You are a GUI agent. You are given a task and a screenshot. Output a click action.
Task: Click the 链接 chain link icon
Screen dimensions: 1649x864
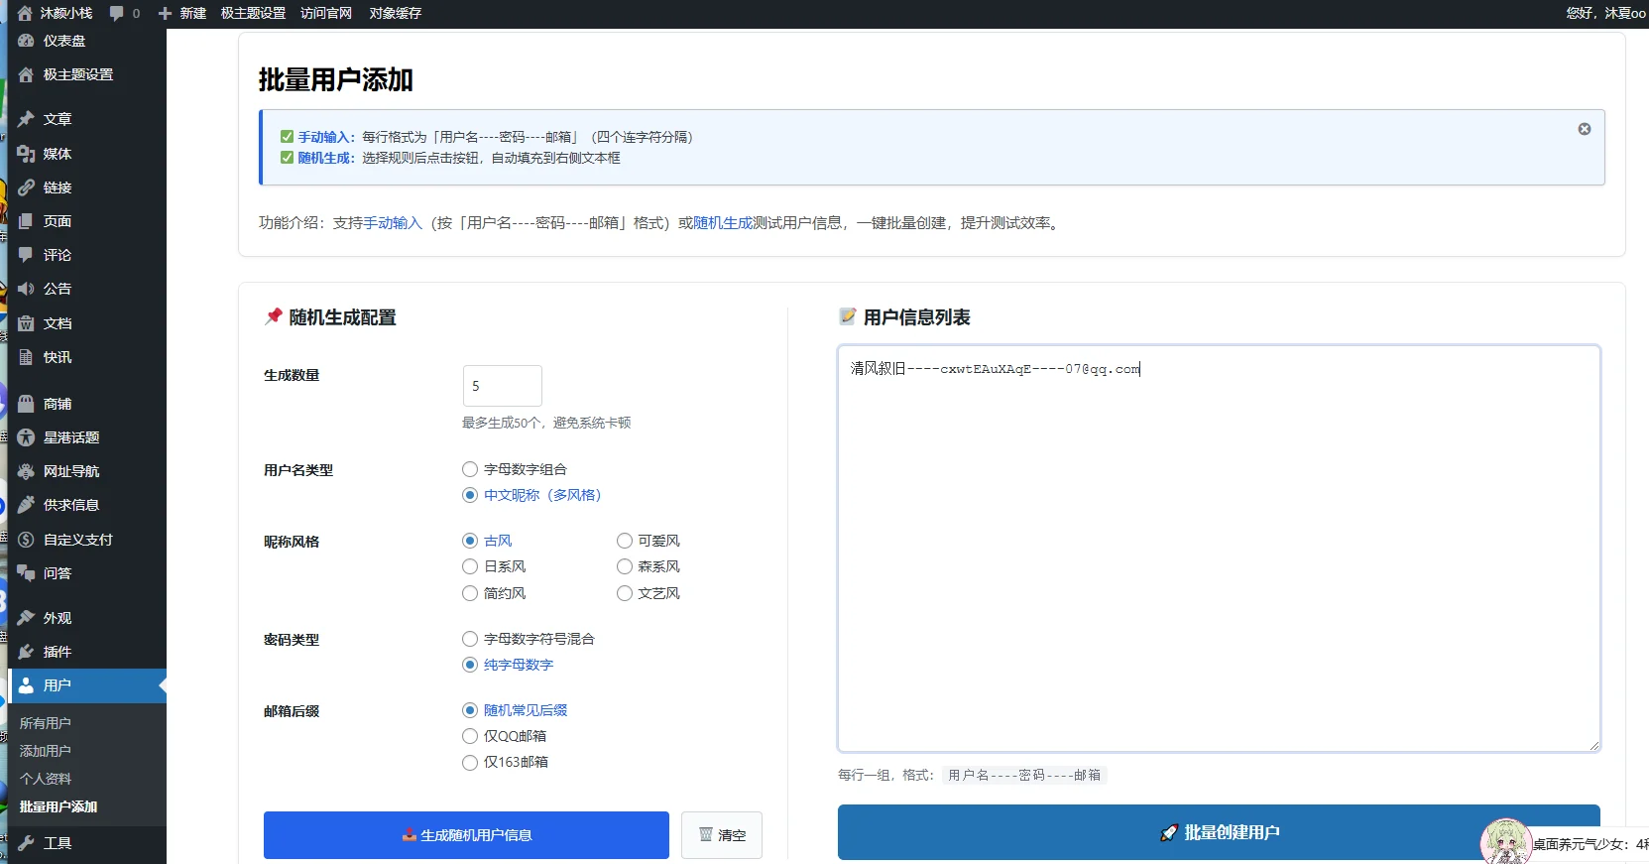click(x=26, y=187)
